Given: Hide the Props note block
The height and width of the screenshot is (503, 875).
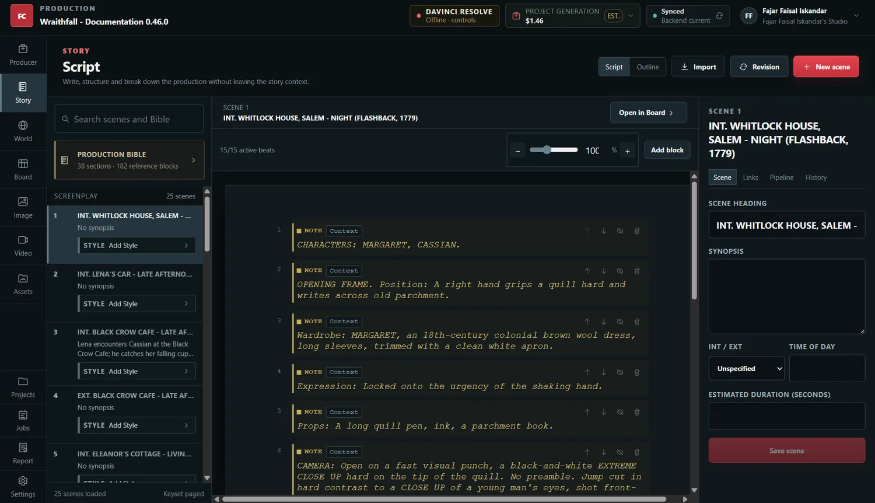Looking at the screenshot, I should point(620,412).
